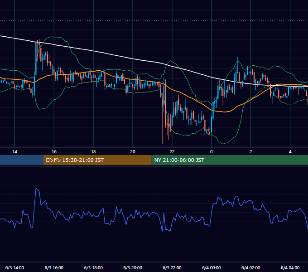This screenshot has width=308, height=272.
Task: Click the 6/3 16:00 label on indicator axis
Action: pos(54,267)
